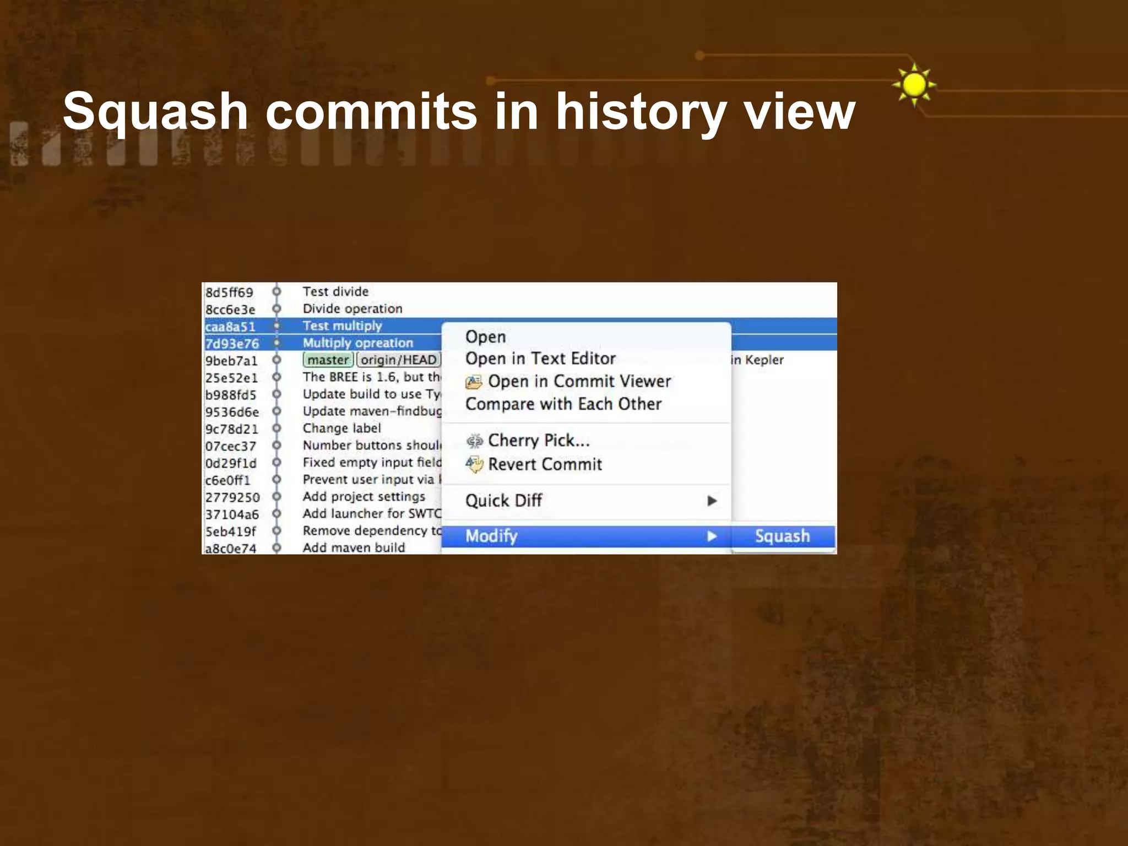
Task: Select commit 9c78d21 Change label
Action: point(323,429)
